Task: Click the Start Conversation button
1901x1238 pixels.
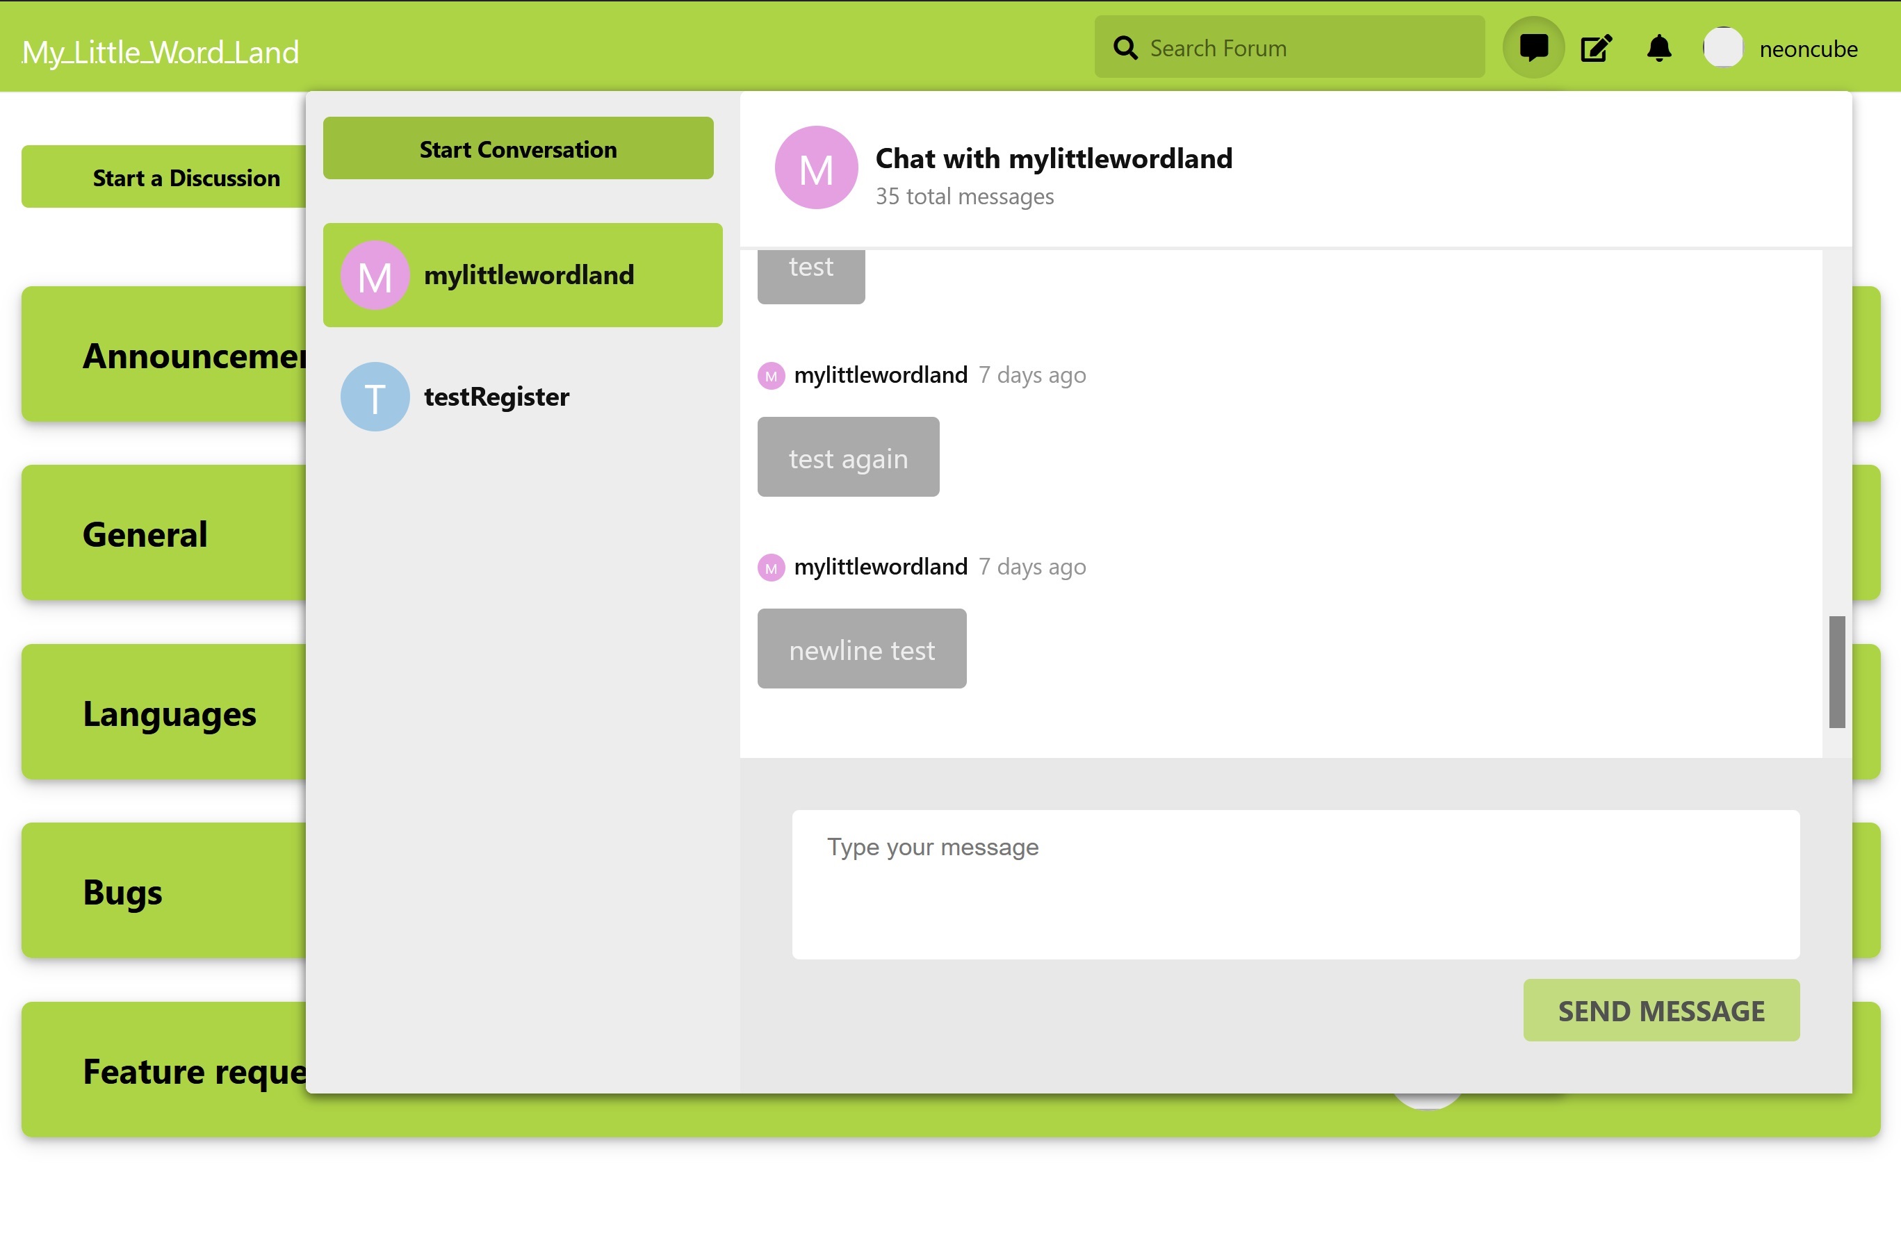Action: click(x=520, y=147)
